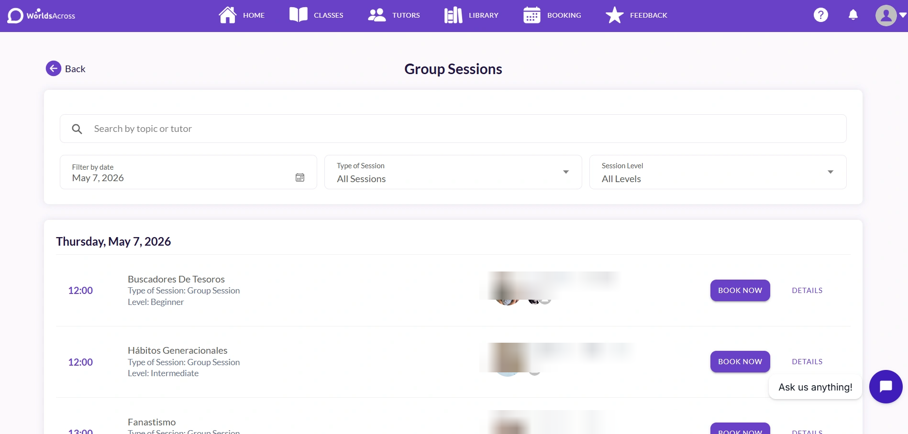Click the Hábitos Generacionales title
This screenshot has height=434, width=908.
click(177, 350)
